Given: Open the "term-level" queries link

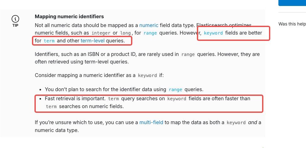Looking at the screenshot, I should click(x=92, y=41).
